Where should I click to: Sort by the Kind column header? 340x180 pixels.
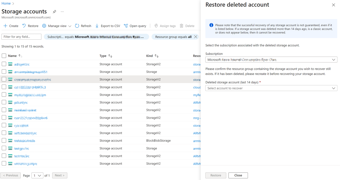152,56
